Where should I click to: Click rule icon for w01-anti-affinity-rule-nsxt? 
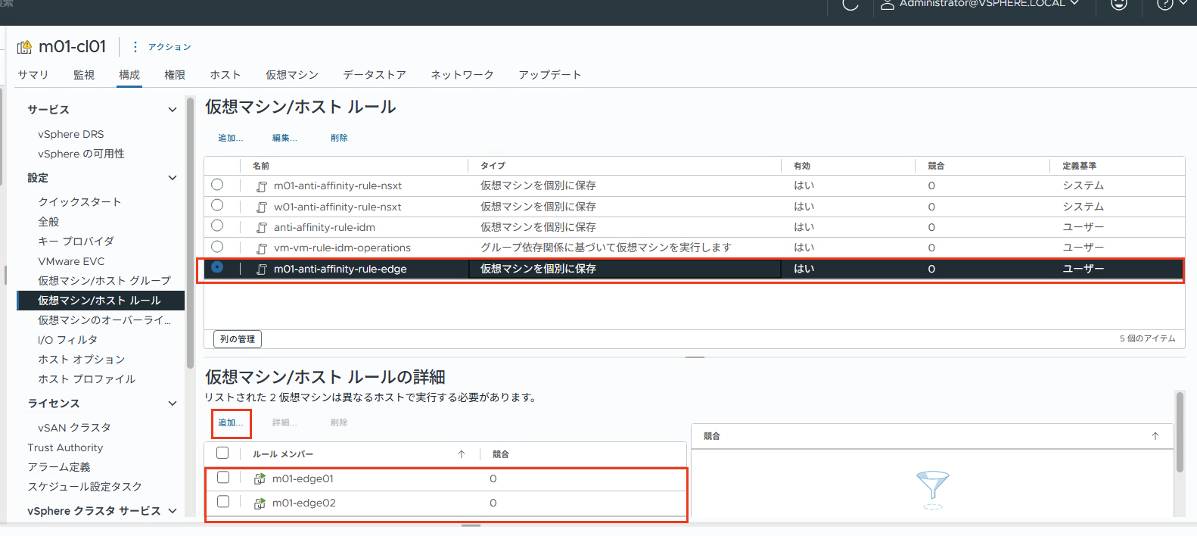[x=262, y=207]
